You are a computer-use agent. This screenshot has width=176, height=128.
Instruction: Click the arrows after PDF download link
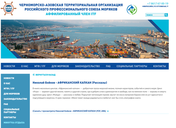click(108, 111)
